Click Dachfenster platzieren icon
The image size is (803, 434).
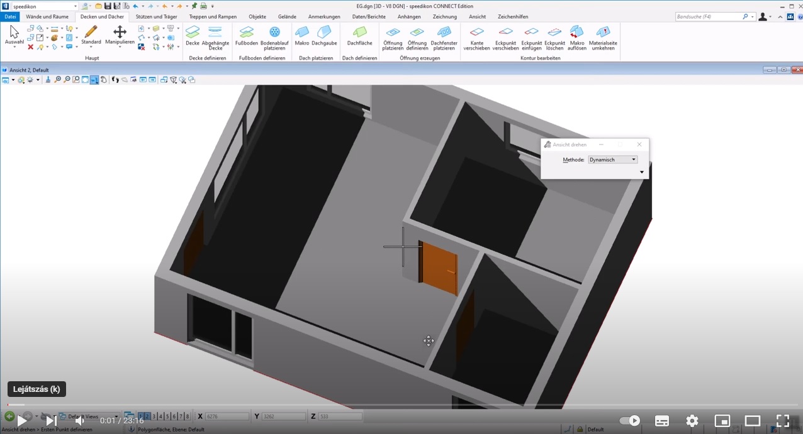[444, 35]
